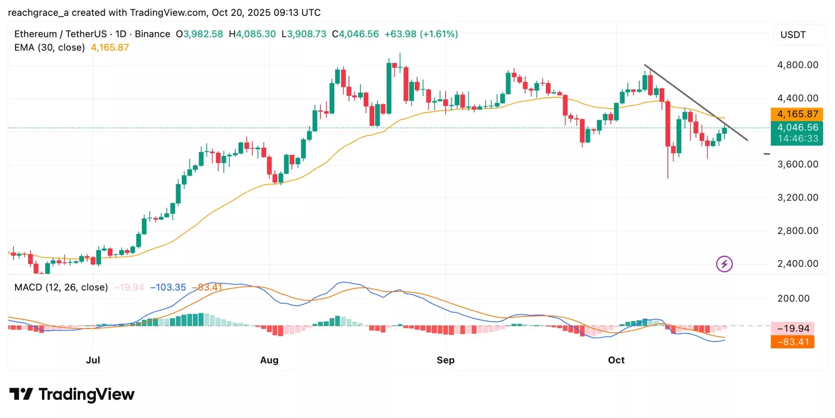Click the TradingView logo mark
The height and width of the screenshot is (418, 835).
pyautogui.click(x=21, y=394)
